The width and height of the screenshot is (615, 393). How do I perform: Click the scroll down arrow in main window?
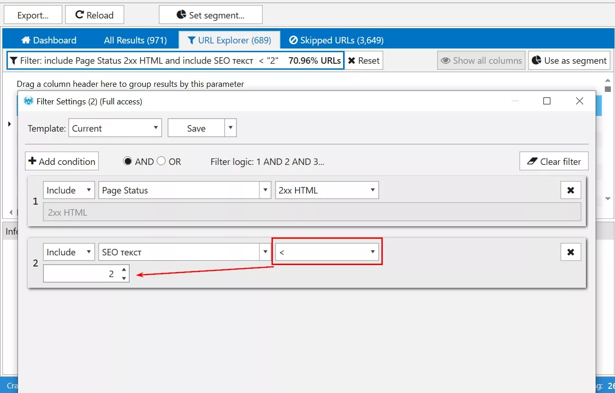pos(608,199)
